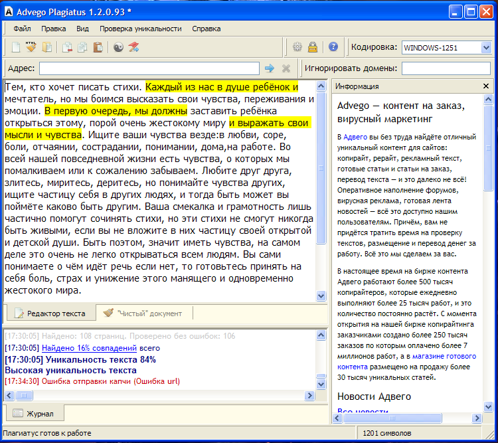Click the HTML cleanup broom icon

[31, 47]
